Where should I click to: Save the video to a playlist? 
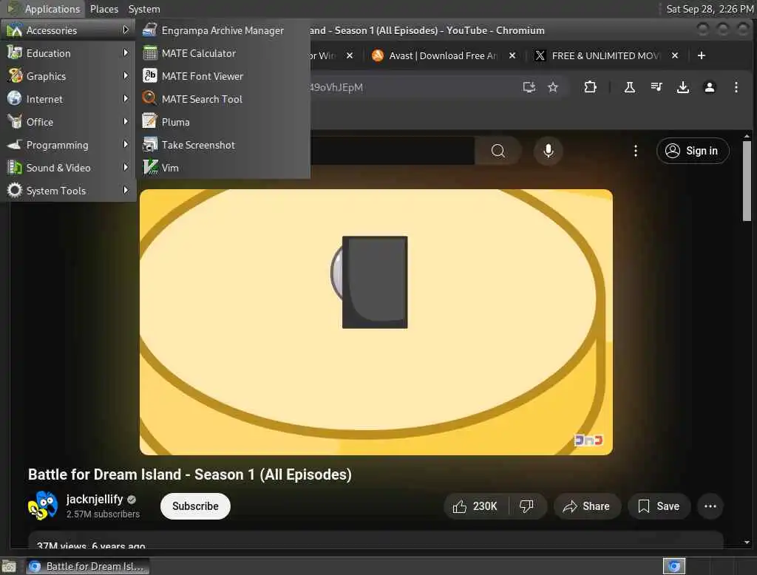[x=659, y=506]
